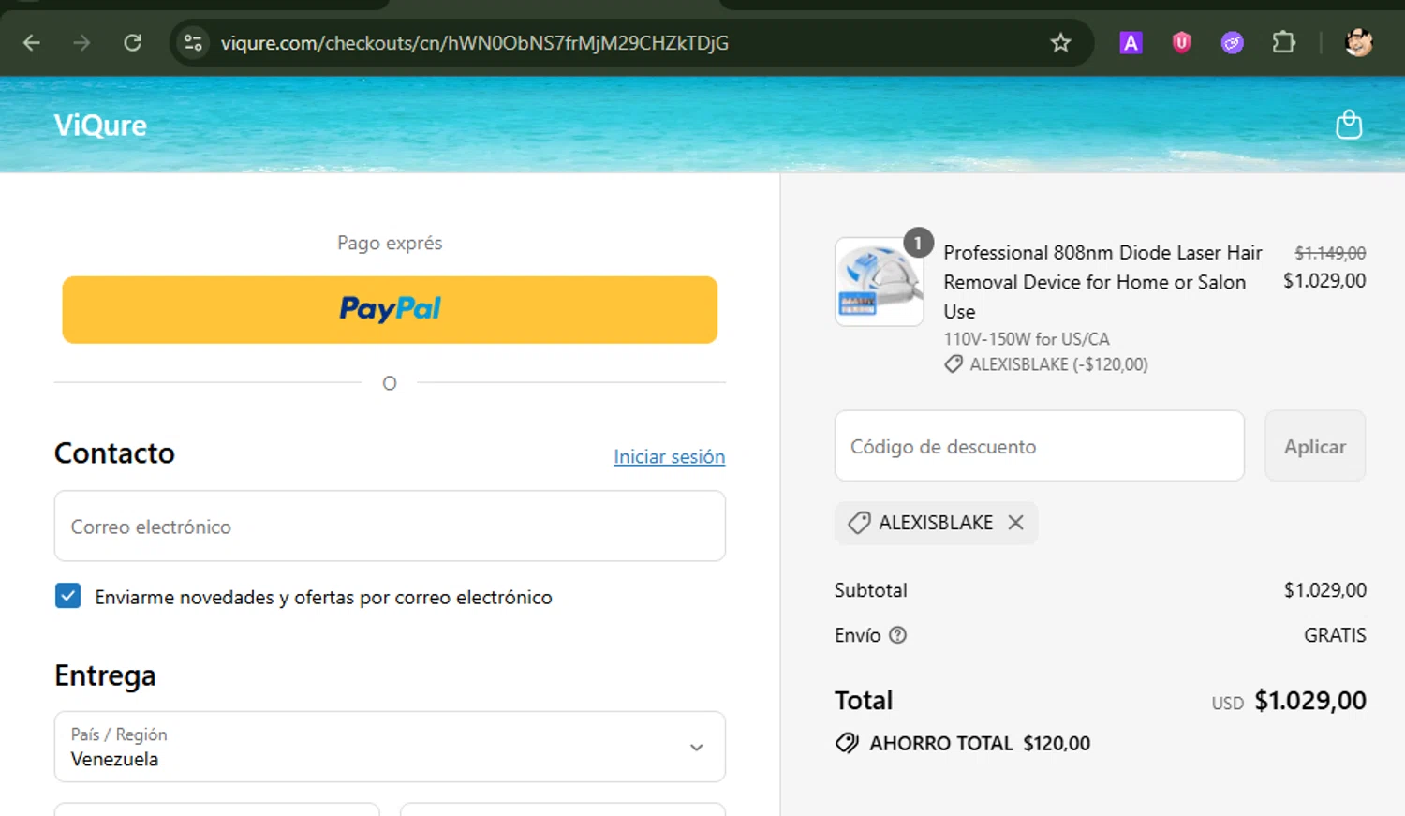The width and height of the screenshot is (1405, 816).
Task: Click the shipping info question mark icon
Action: [897, 635]
